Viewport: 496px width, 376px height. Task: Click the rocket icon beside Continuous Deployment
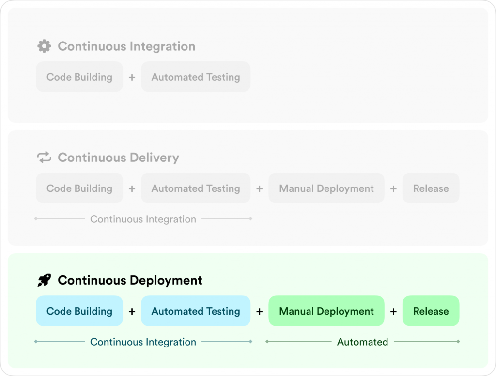coord(44,280)
